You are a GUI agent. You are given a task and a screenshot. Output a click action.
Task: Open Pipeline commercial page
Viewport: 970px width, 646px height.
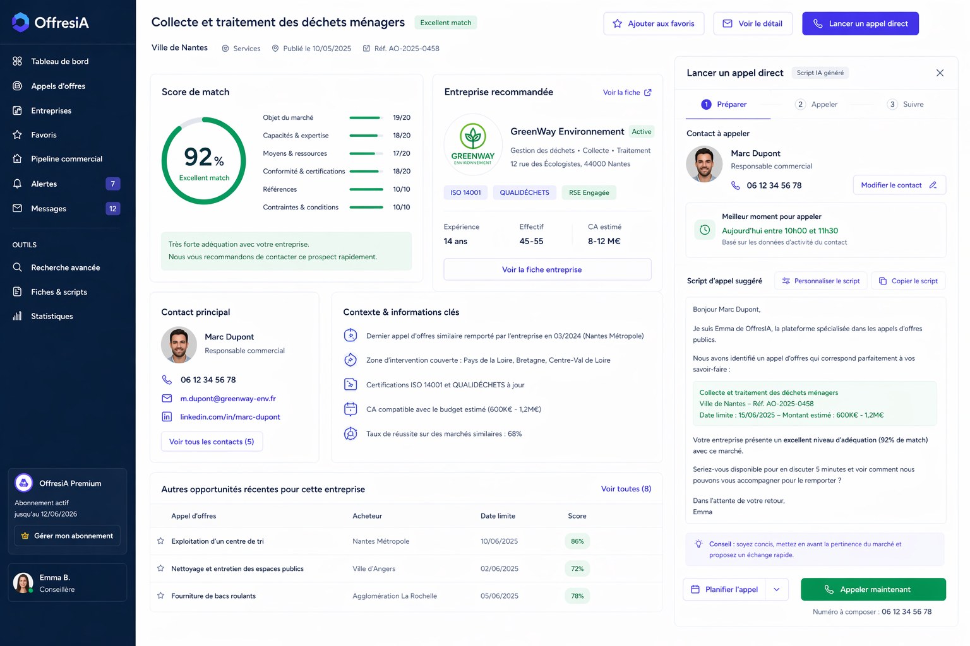point(68,159)
